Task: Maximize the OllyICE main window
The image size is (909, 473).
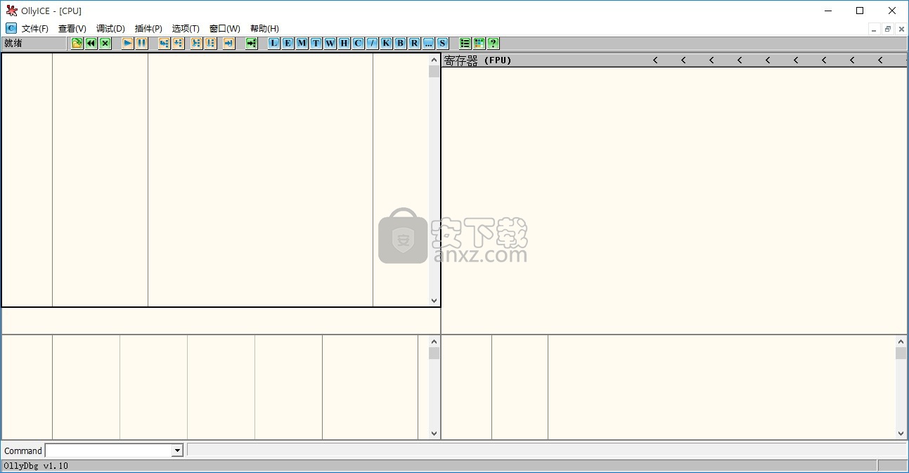Action: [860, 11]
